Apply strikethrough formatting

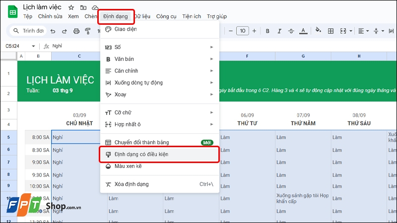291,31
